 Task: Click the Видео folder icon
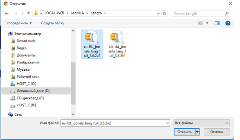pyautogui.click(x=13, y=48)
